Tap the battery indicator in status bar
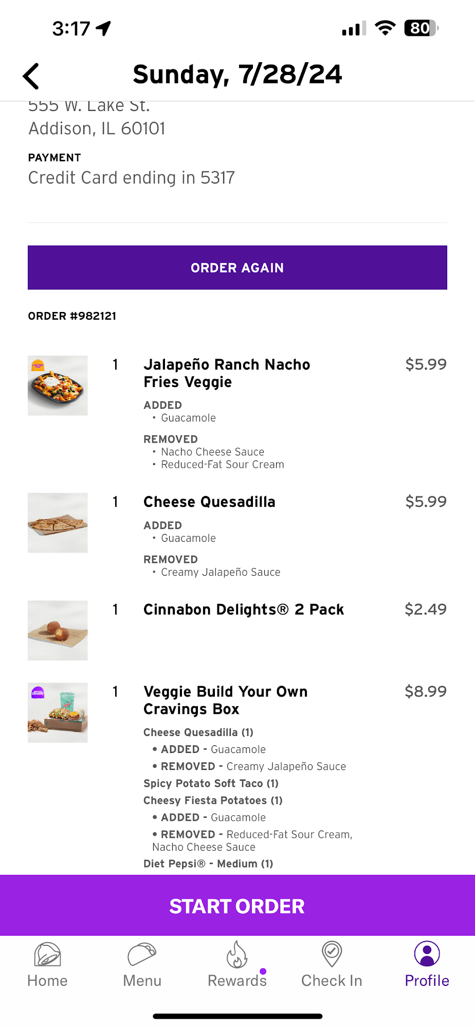Image resolution: width=475 pixels, height=1028 pixels. tap(422, 28)
